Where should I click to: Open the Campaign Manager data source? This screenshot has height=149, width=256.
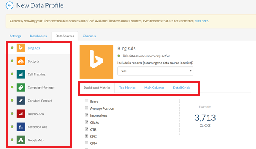click(x=41, y=88)
